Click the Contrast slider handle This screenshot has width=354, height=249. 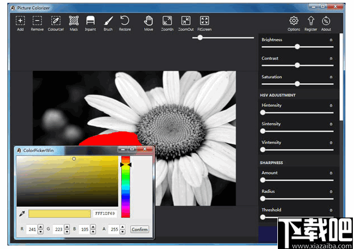point(297,65)
